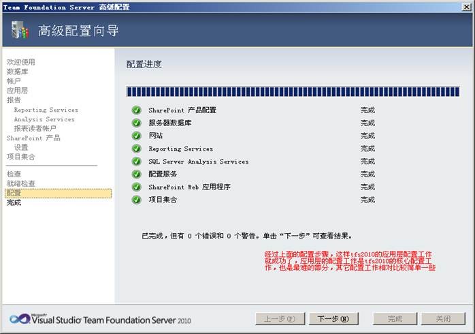Click 完成 status of 网站 row
The image size is (475, 334).
pos(367,136)
